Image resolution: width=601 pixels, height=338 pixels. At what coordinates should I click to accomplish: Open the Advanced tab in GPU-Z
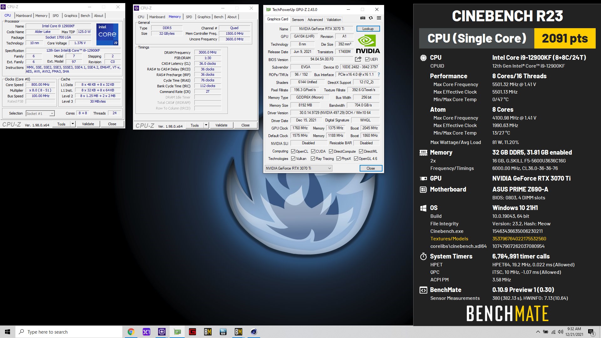click(315, 19)
